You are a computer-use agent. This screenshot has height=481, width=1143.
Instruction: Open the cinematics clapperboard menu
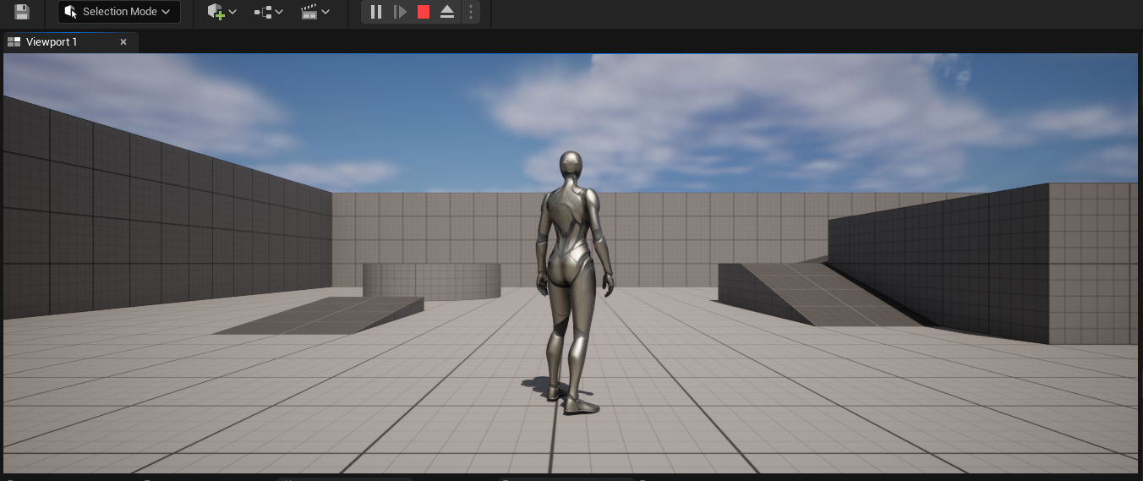tap(314, 12)
